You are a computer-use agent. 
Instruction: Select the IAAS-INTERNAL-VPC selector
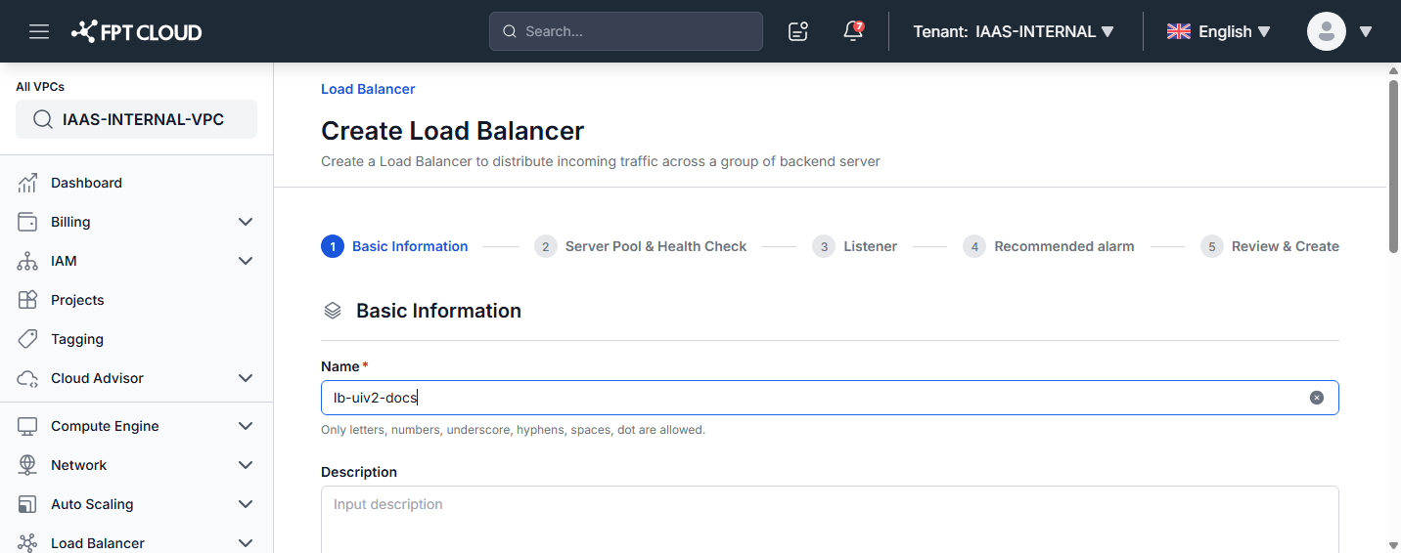pos(136,119)
